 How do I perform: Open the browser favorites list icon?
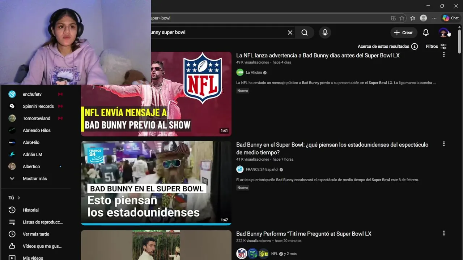(x=413, y=18)
